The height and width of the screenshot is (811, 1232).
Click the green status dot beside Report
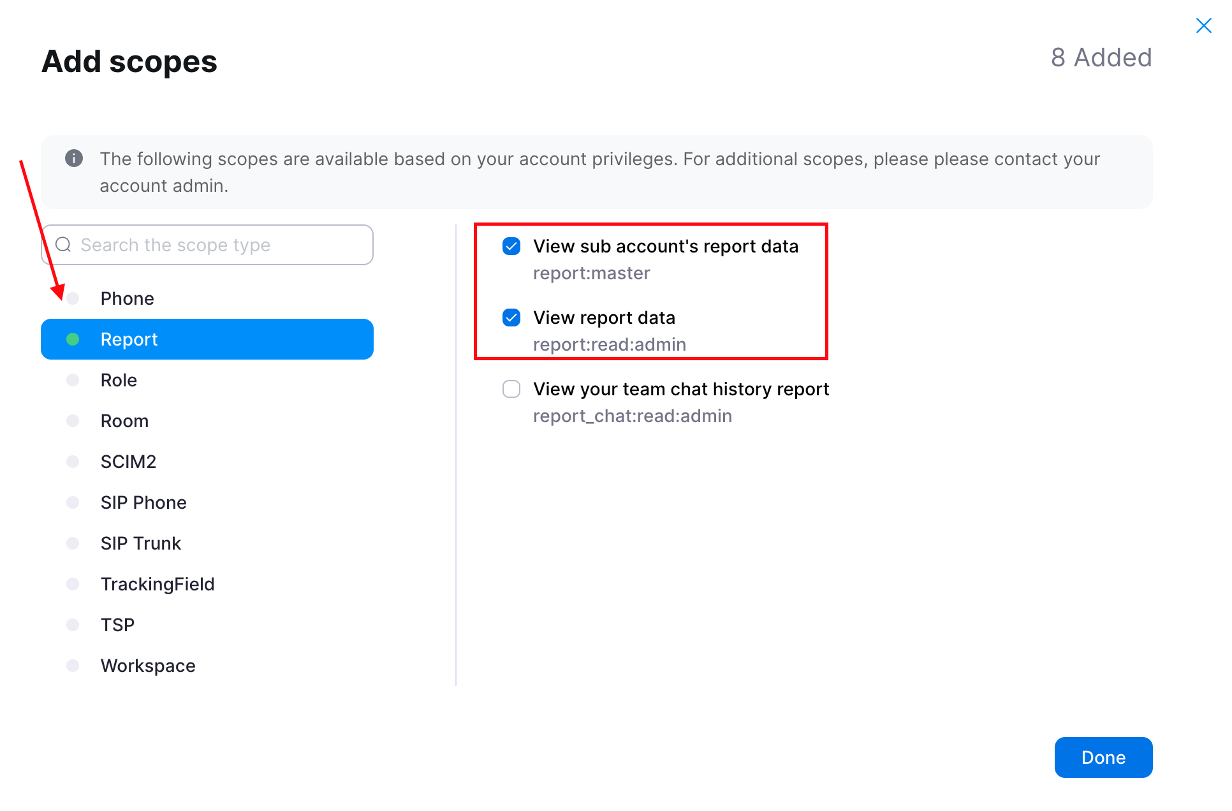(x=73, y=339)
